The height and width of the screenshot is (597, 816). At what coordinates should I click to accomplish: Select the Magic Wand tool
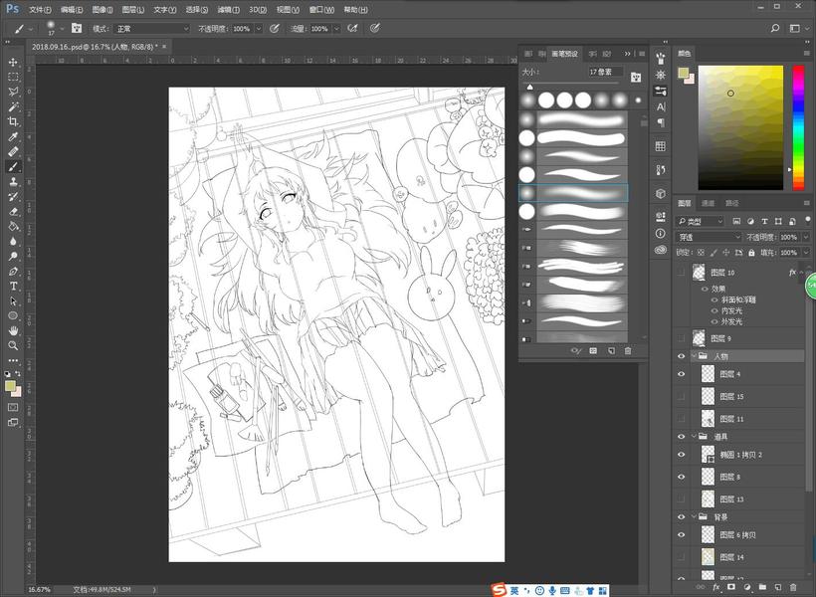pos(13,106)
